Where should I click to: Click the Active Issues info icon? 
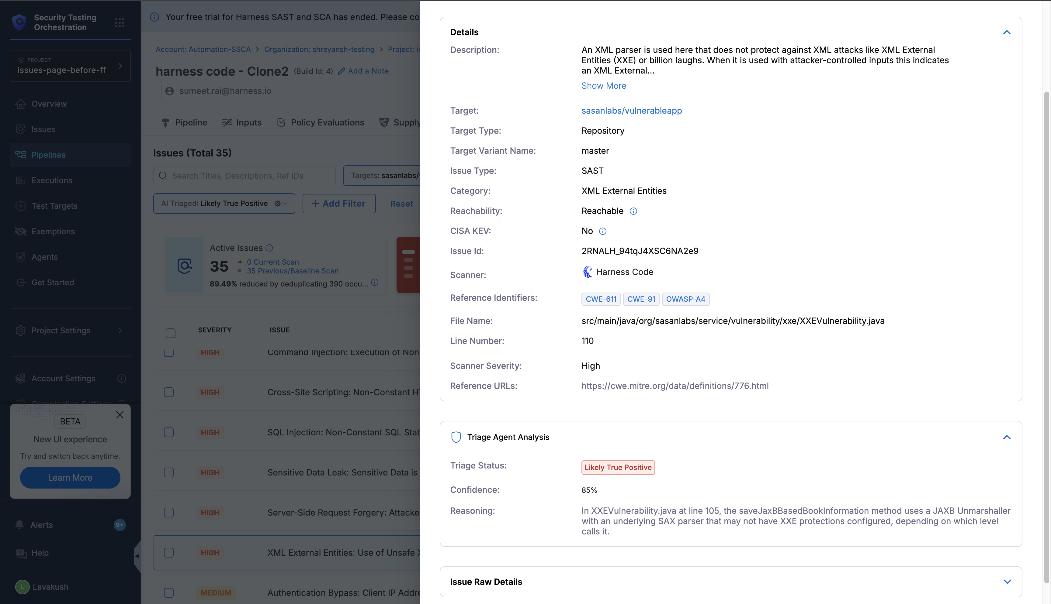point(269,248)
